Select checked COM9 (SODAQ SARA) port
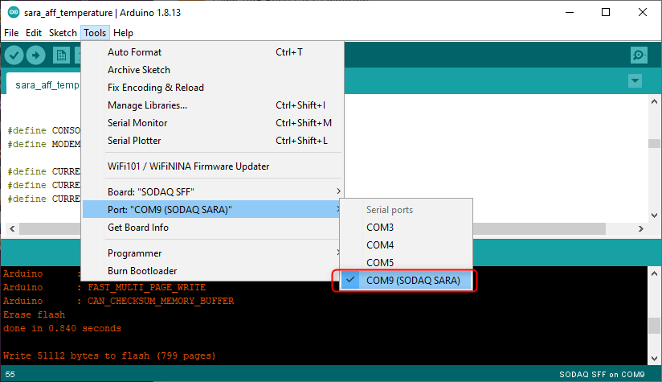This screenshot has width=662, height=382. pyautogui.click(x=407, y=280)
